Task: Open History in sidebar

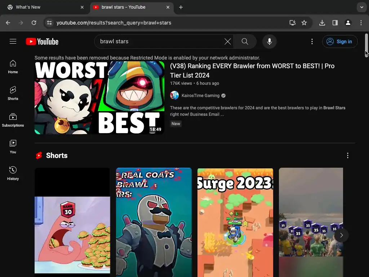Action: pyautogui.click(x=13, y=173)
